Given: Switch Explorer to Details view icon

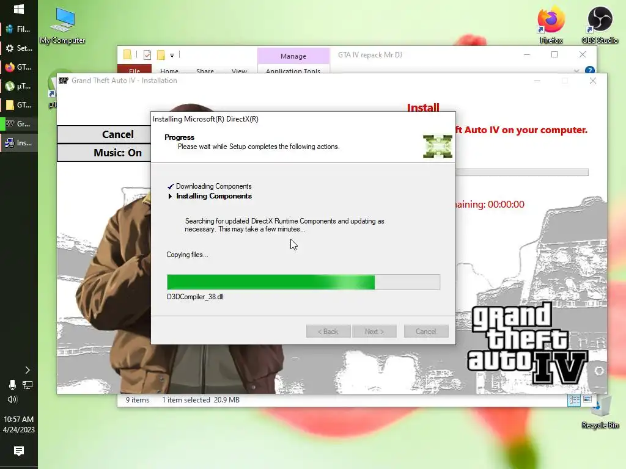Looking at the screenshot, I should tap(574, 399).
